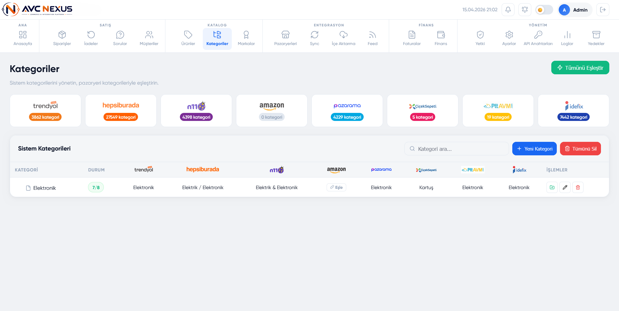Select the idefix 7442 kategori card
The image size is (619, 311).
[574, 111]
